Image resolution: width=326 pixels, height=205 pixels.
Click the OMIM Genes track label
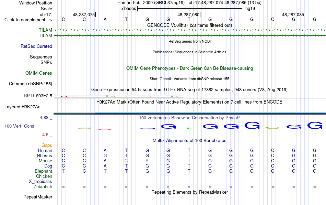click(x=39, y=73)
